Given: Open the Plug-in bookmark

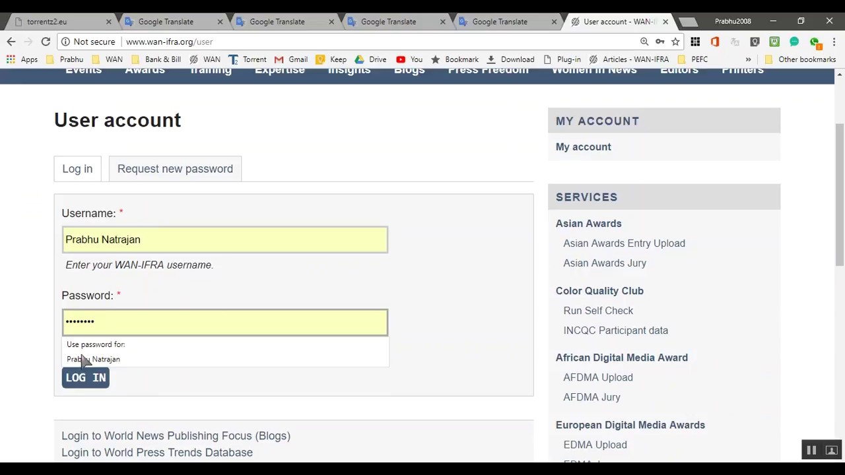Looking at the screenshot, I should click(562, 59).
